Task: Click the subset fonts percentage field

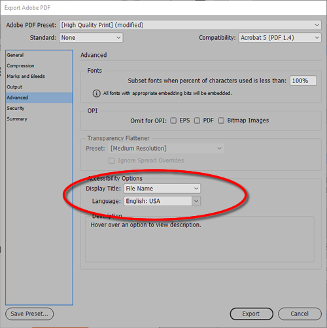Action: point(303,81)
